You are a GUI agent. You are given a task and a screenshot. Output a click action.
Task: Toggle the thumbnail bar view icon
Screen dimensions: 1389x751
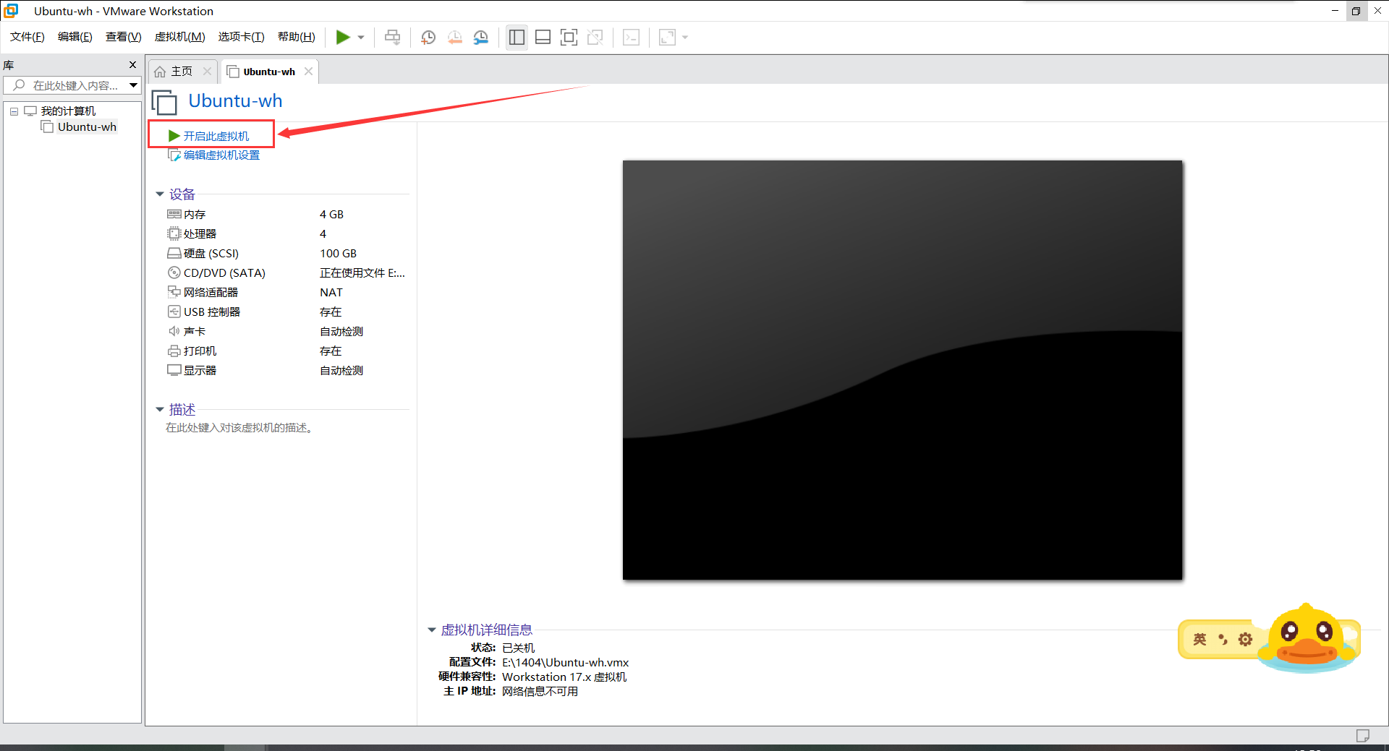[543, 37]
